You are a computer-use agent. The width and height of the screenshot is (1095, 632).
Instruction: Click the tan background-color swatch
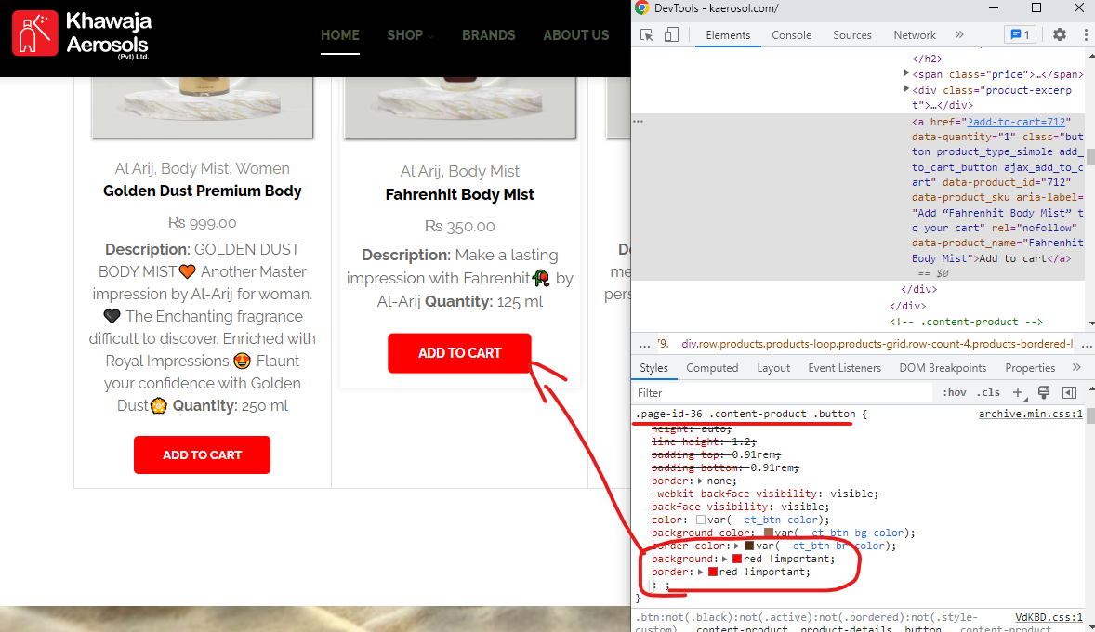pyautogui.click(x=768, y=533)
